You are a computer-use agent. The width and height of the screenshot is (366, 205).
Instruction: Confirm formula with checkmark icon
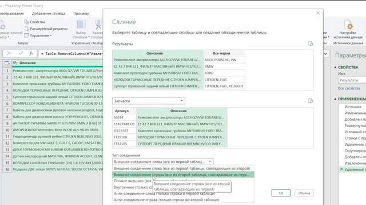(x=21, y=54)
